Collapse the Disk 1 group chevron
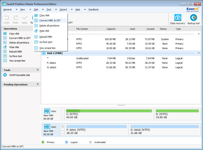 pos(199,34)
